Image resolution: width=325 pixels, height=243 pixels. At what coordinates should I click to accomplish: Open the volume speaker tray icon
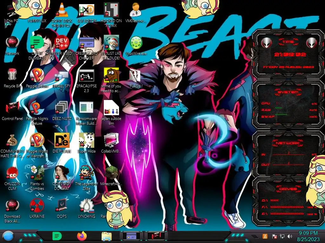[290, 236]
